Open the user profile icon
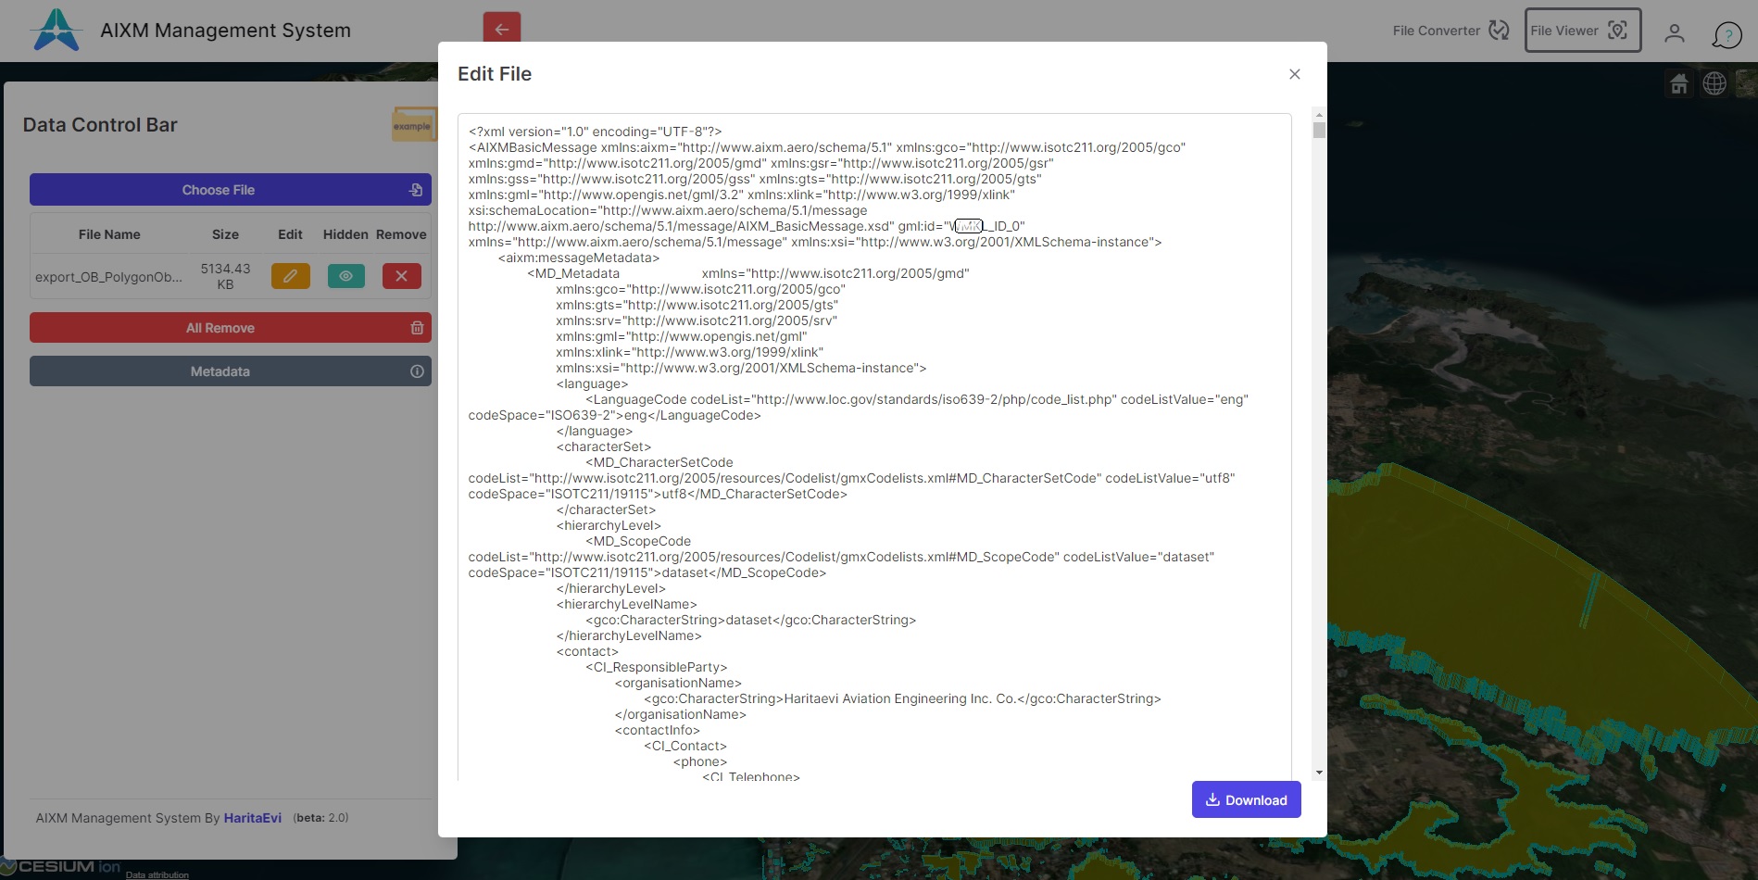 click(1674, 33)
